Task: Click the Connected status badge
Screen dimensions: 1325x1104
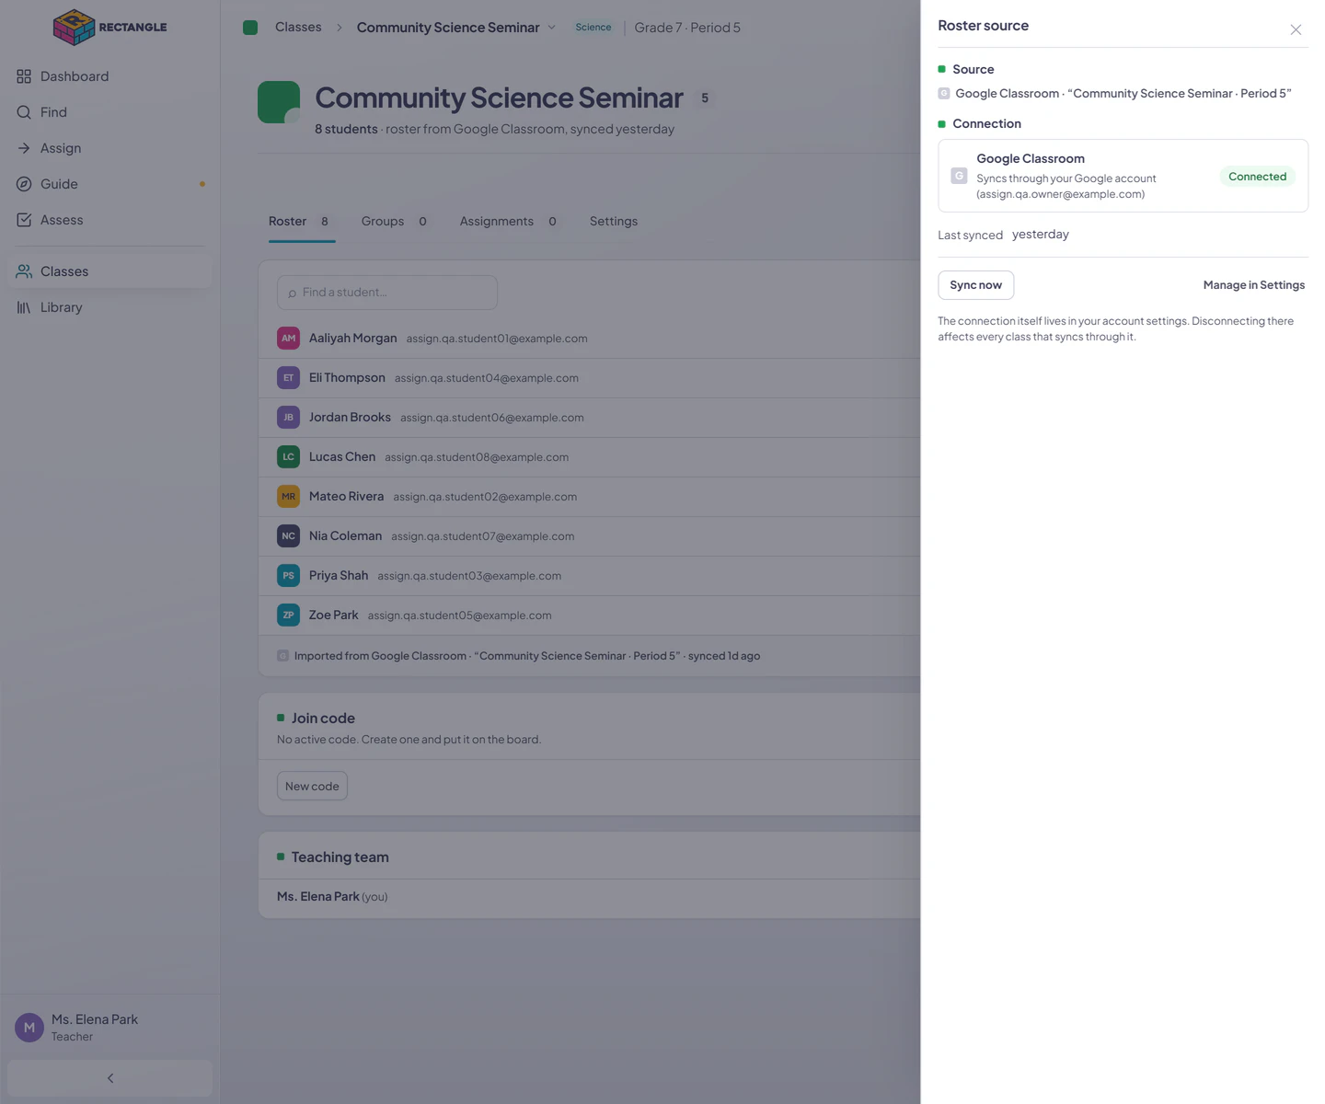Action: [1258, 177]
